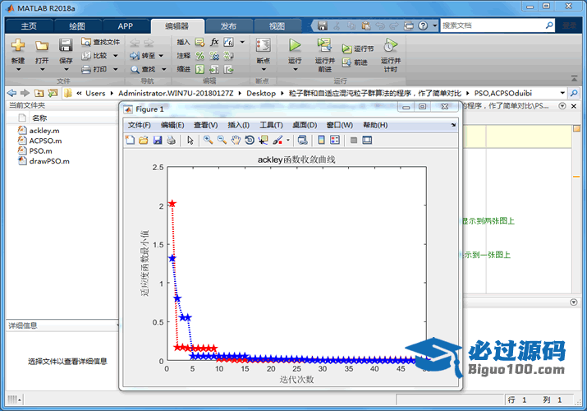
Task: Click the uncomment icon with blue cross
Action: (214, 56)
